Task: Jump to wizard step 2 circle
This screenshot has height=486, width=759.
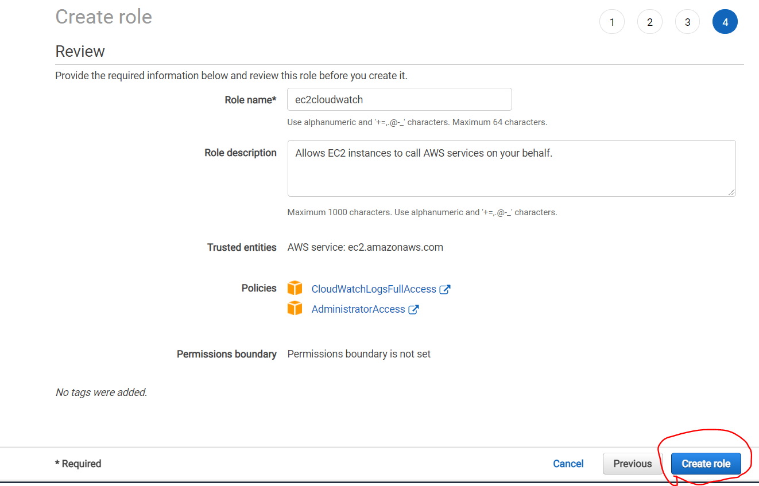Action: click(650, 22)
